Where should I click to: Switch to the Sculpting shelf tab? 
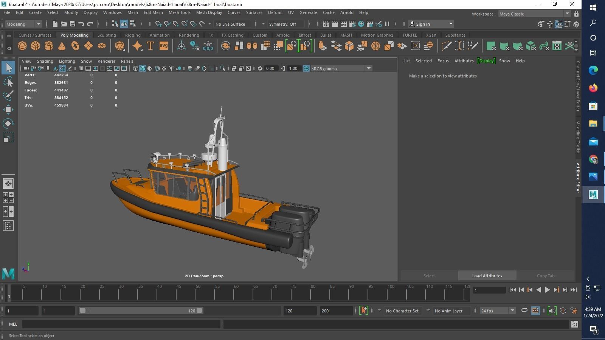point(107,35)
